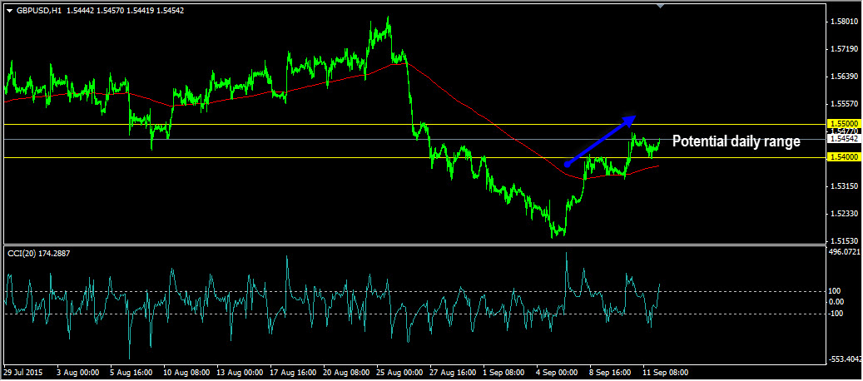Screen dimensions: 863x381
Task: Click the 13 Aug 00:00 time label
Action: 238,372
